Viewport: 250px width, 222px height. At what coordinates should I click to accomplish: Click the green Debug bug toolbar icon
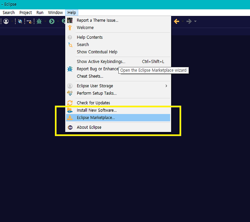pyautogui.click(x=39, y=21)
